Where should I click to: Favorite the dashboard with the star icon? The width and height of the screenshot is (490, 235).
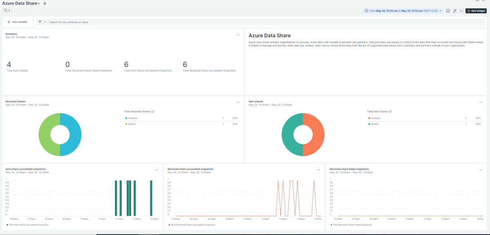tap(45, 3)
